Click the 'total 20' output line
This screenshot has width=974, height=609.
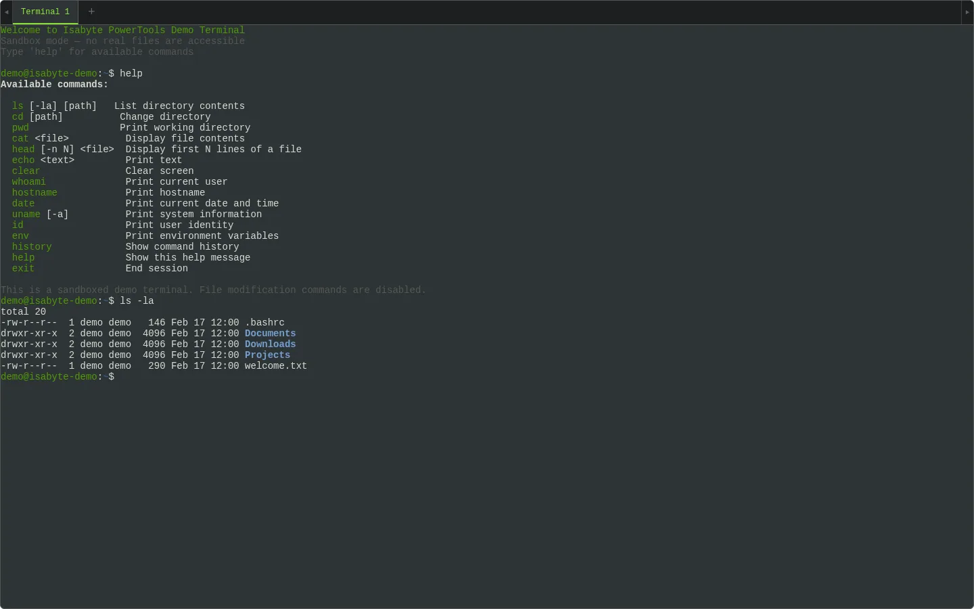click(24, 312)
